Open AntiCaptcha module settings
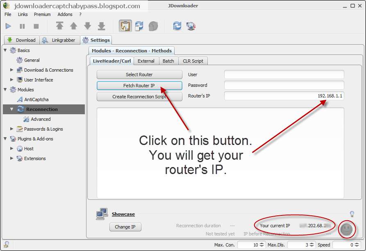 click(x=36, y=99)
